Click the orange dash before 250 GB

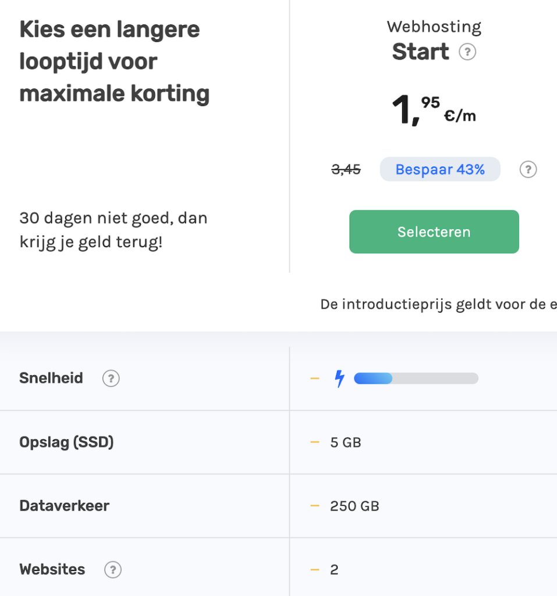(315, 506)
